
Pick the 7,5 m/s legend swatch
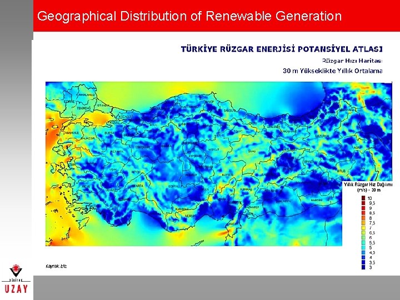coord(363,223)
